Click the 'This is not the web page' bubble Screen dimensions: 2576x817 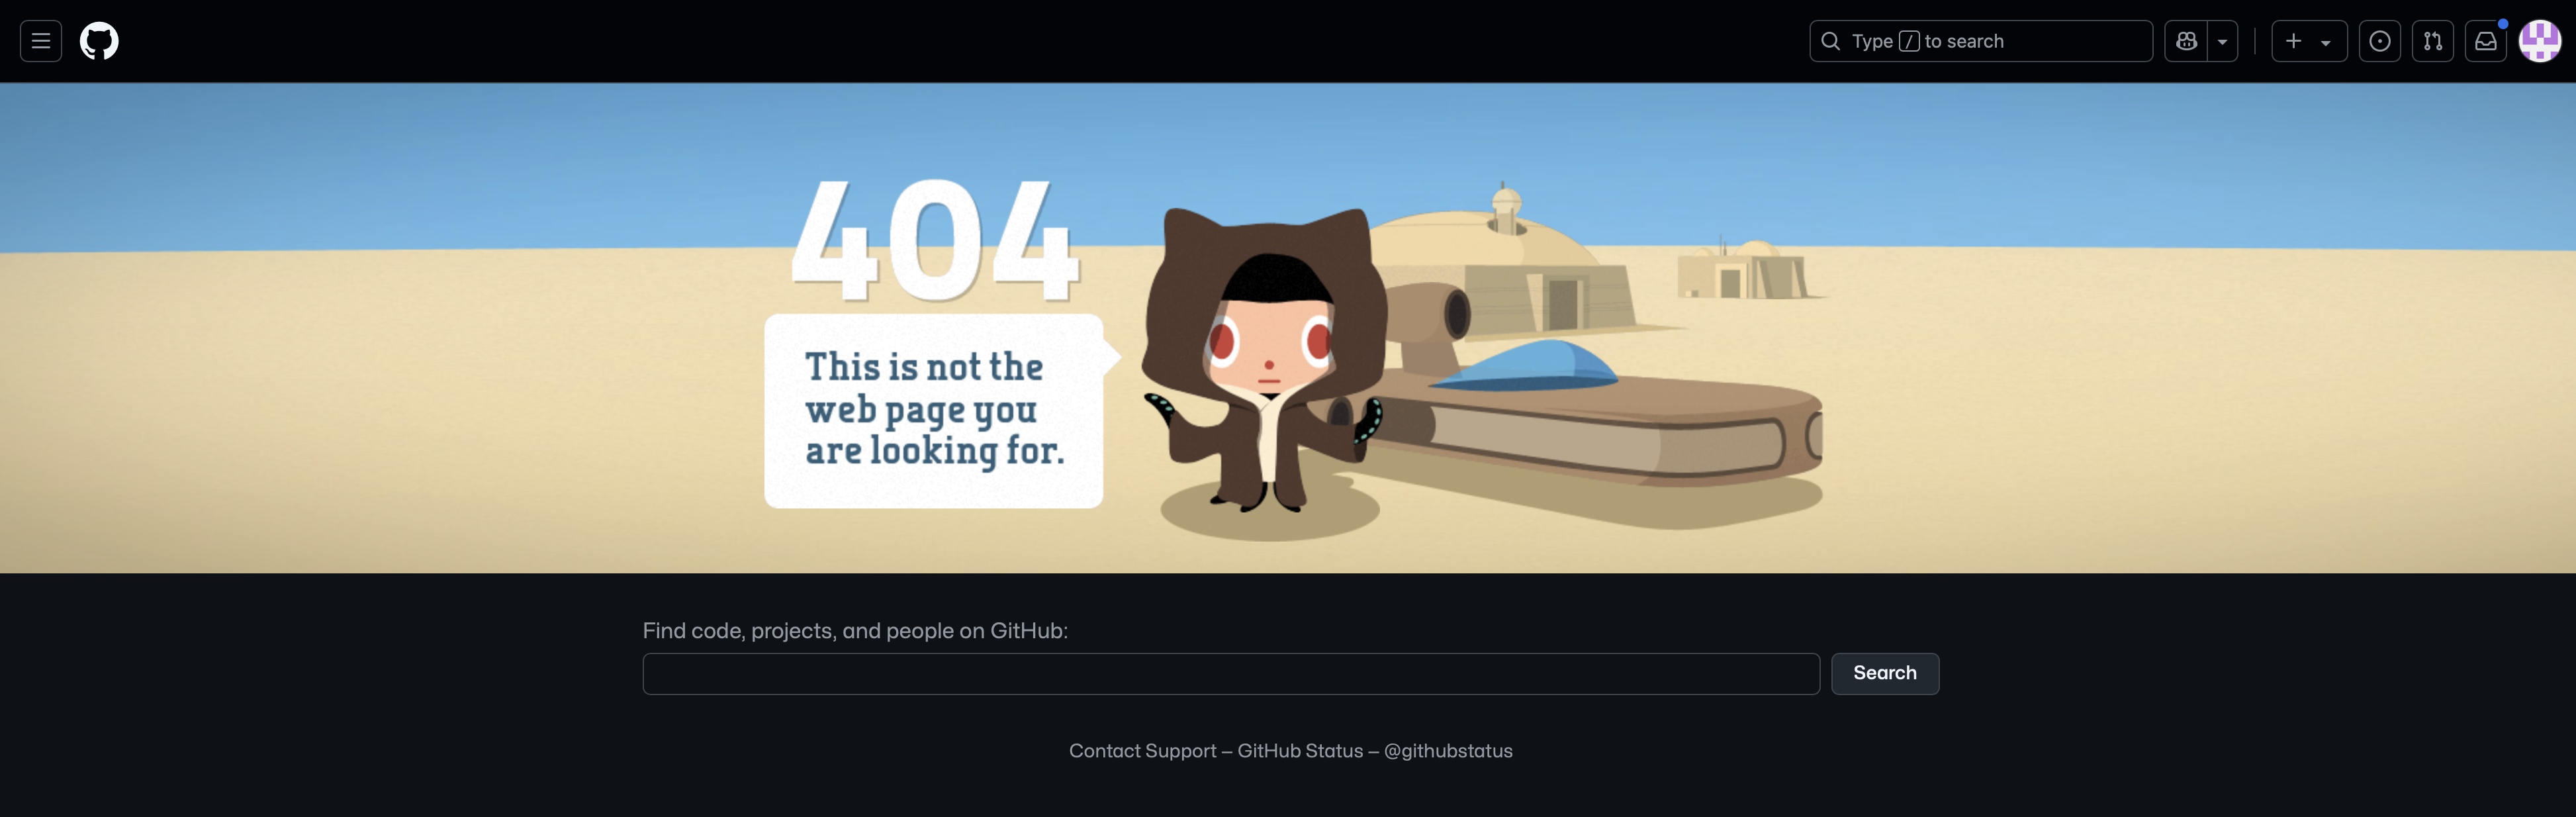(934, 410)
